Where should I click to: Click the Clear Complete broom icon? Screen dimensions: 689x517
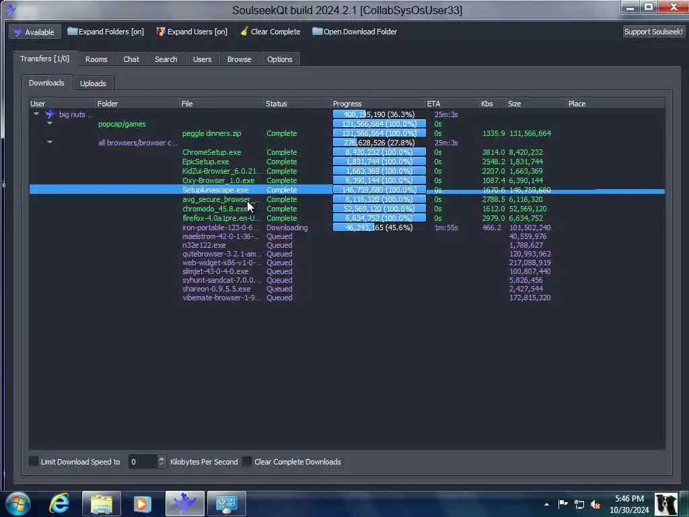pyautogui.click(x=244, y=31)
